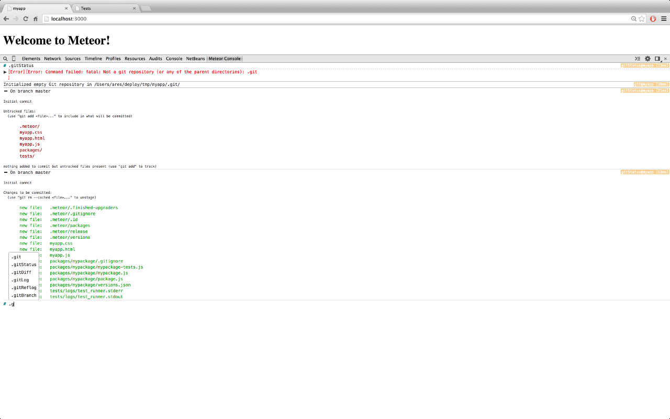This screenshot has height=419, width=670.
Task: Click untracked directory tests/
Action: click(27, 156)
